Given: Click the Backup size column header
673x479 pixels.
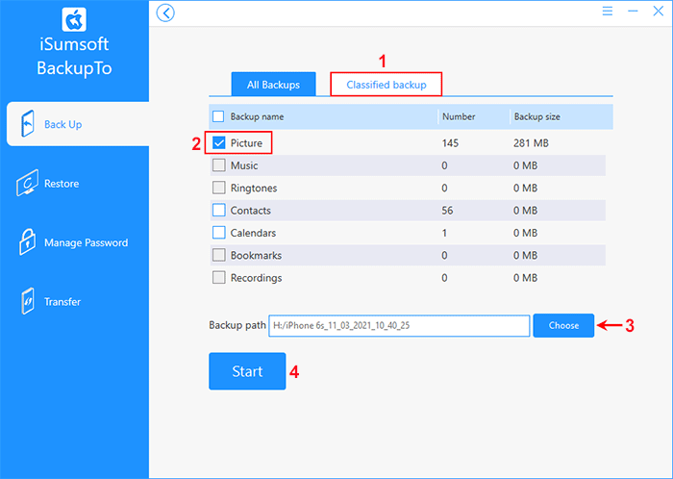Looking at the screenshot, I should point(536,116).
